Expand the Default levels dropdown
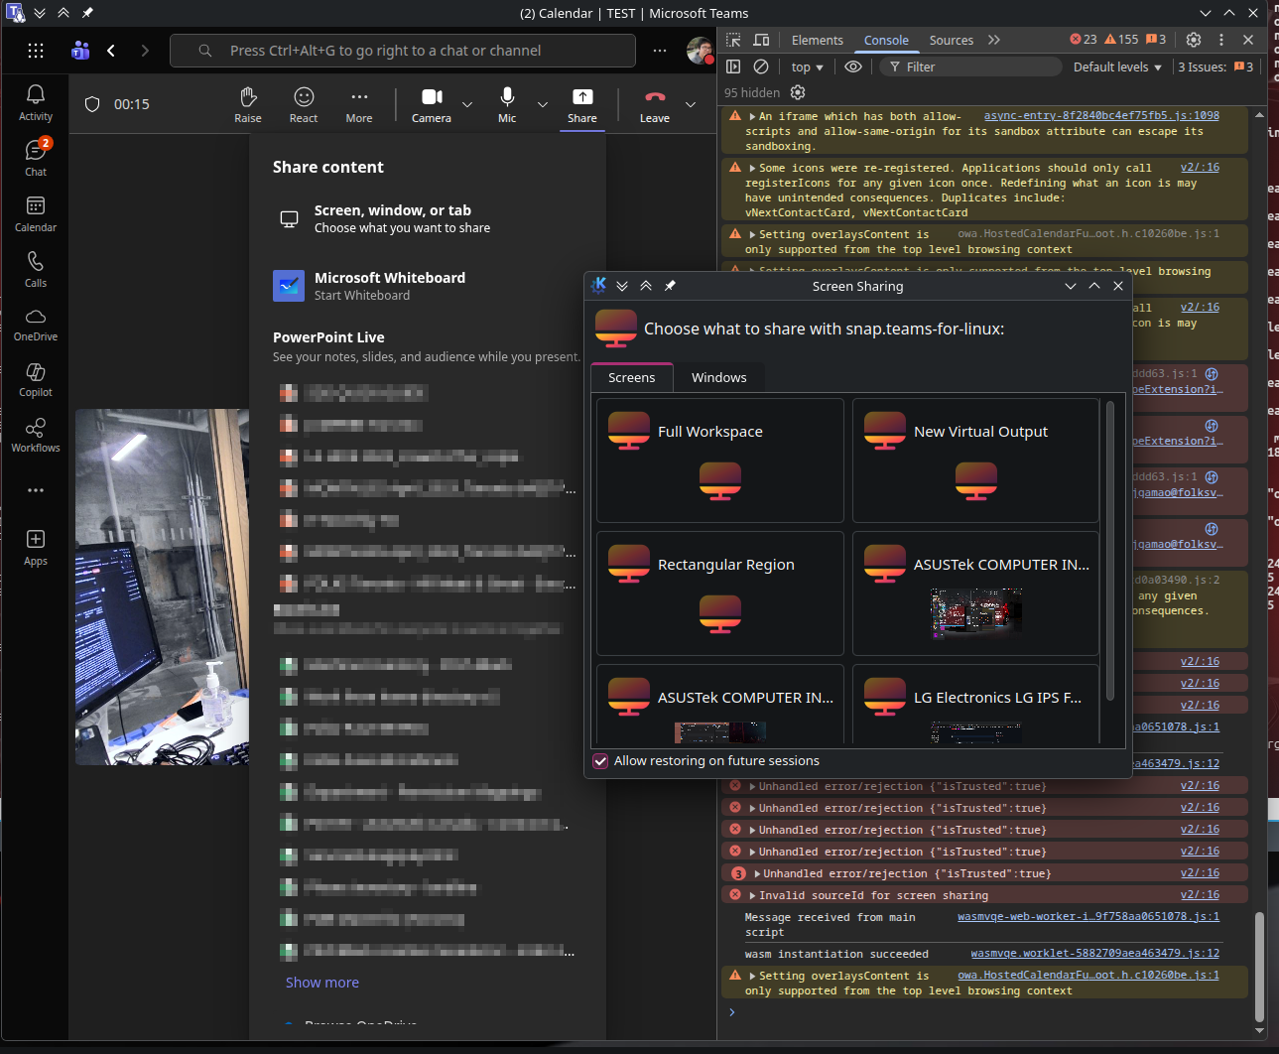The width and height of the screenshot is (1279, 1054). point(1116,66)
